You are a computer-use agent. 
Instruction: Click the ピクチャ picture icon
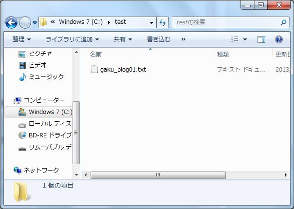click(x=22, y=54)
